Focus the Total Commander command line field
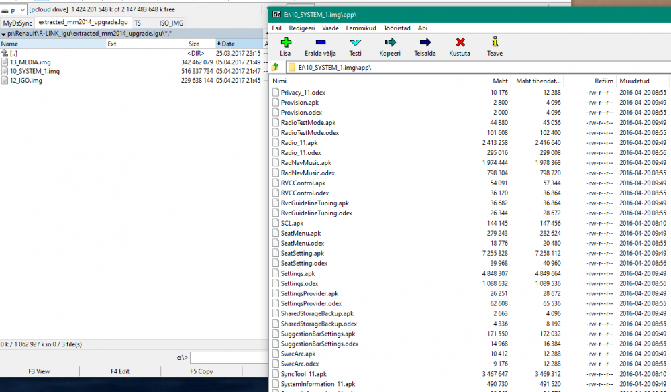671x392 pixels. pos(229,358)
